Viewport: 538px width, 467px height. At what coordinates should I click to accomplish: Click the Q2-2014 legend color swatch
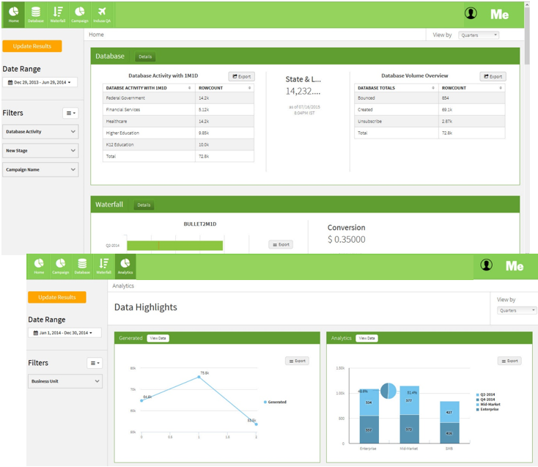(x=477, y=394)
